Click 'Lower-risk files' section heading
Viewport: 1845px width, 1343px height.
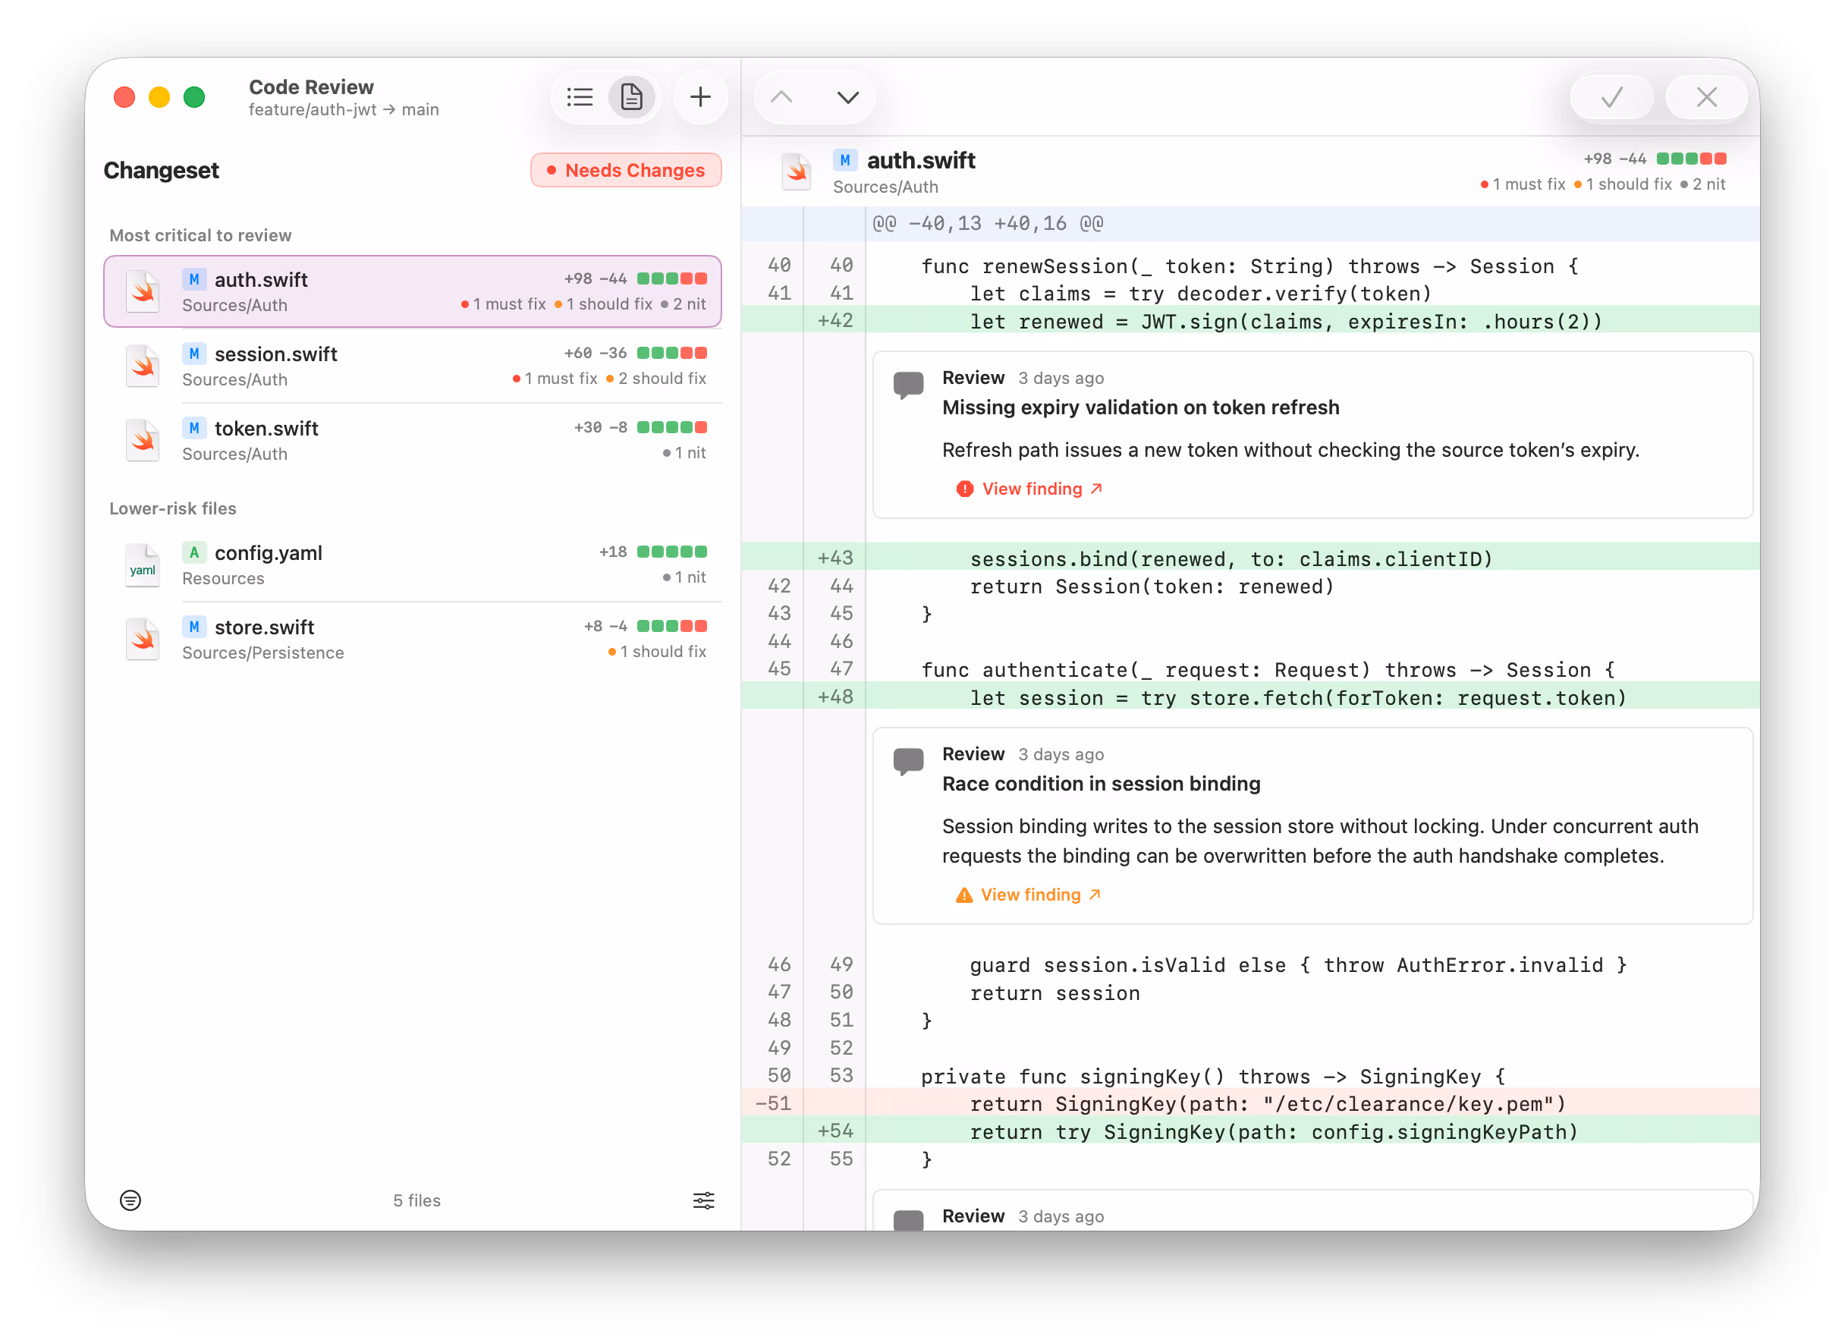(x=172, y=508)
